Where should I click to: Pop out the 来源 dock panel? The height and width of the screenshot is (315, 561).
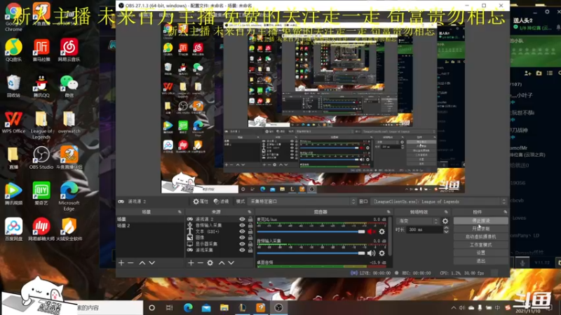coord(250,212)
